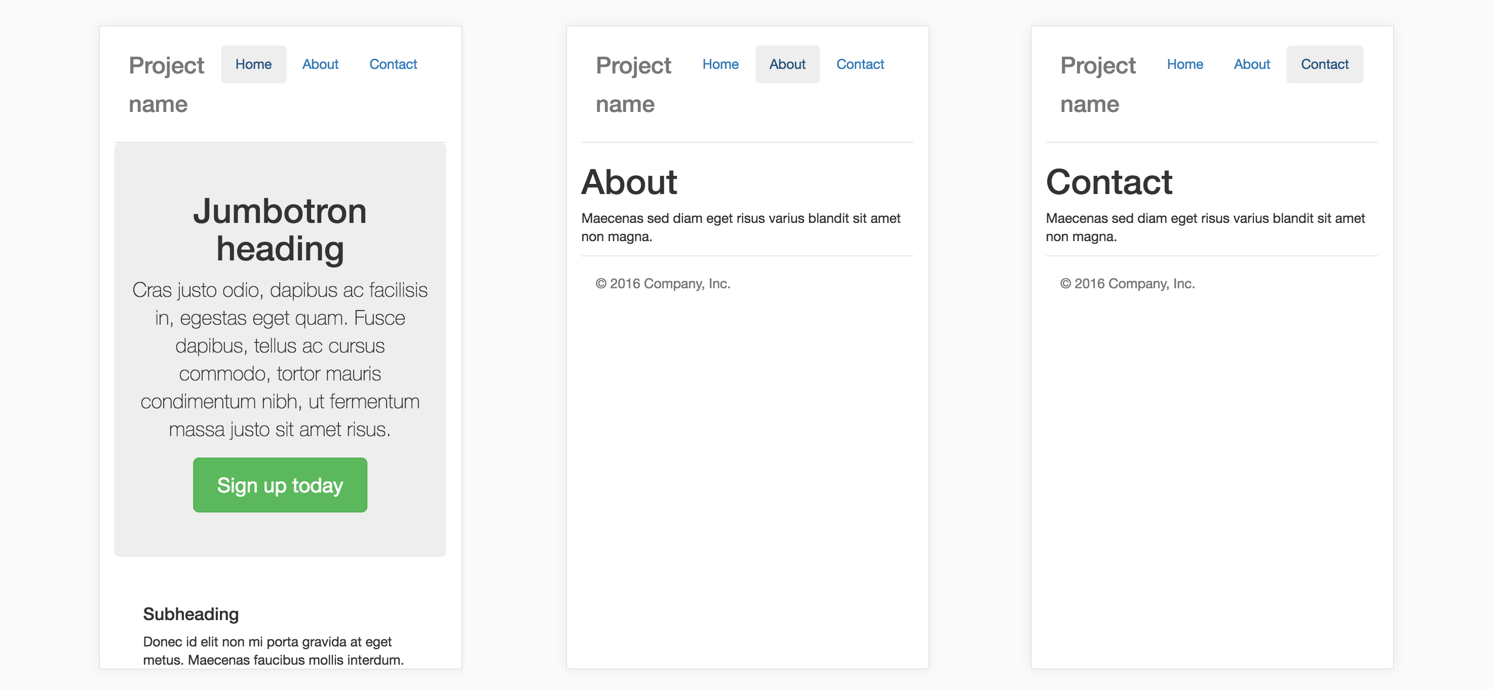Click copyright footer on the Contact page
Image resolution: width=1494 pixels, height=689 pixels.
tap(1127, 284)
